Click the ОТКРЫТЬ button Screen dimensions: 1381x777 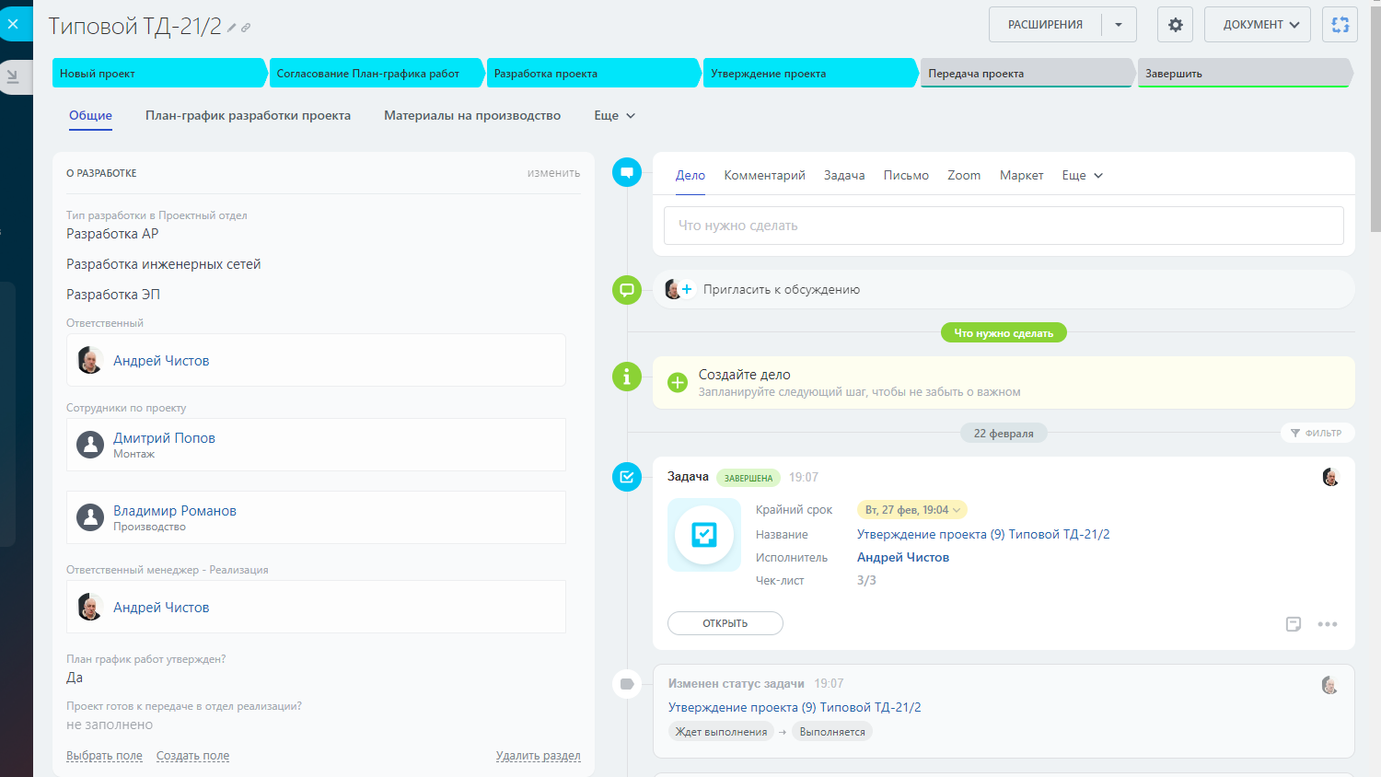pyautogui.click(x=725, y=623)
